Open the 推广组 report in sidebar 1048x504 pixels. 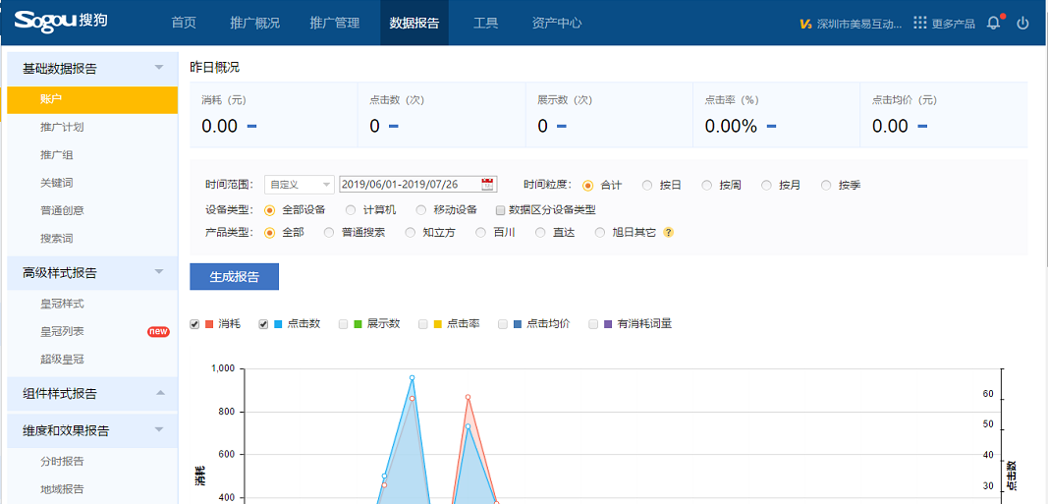[x=57, y=155]
